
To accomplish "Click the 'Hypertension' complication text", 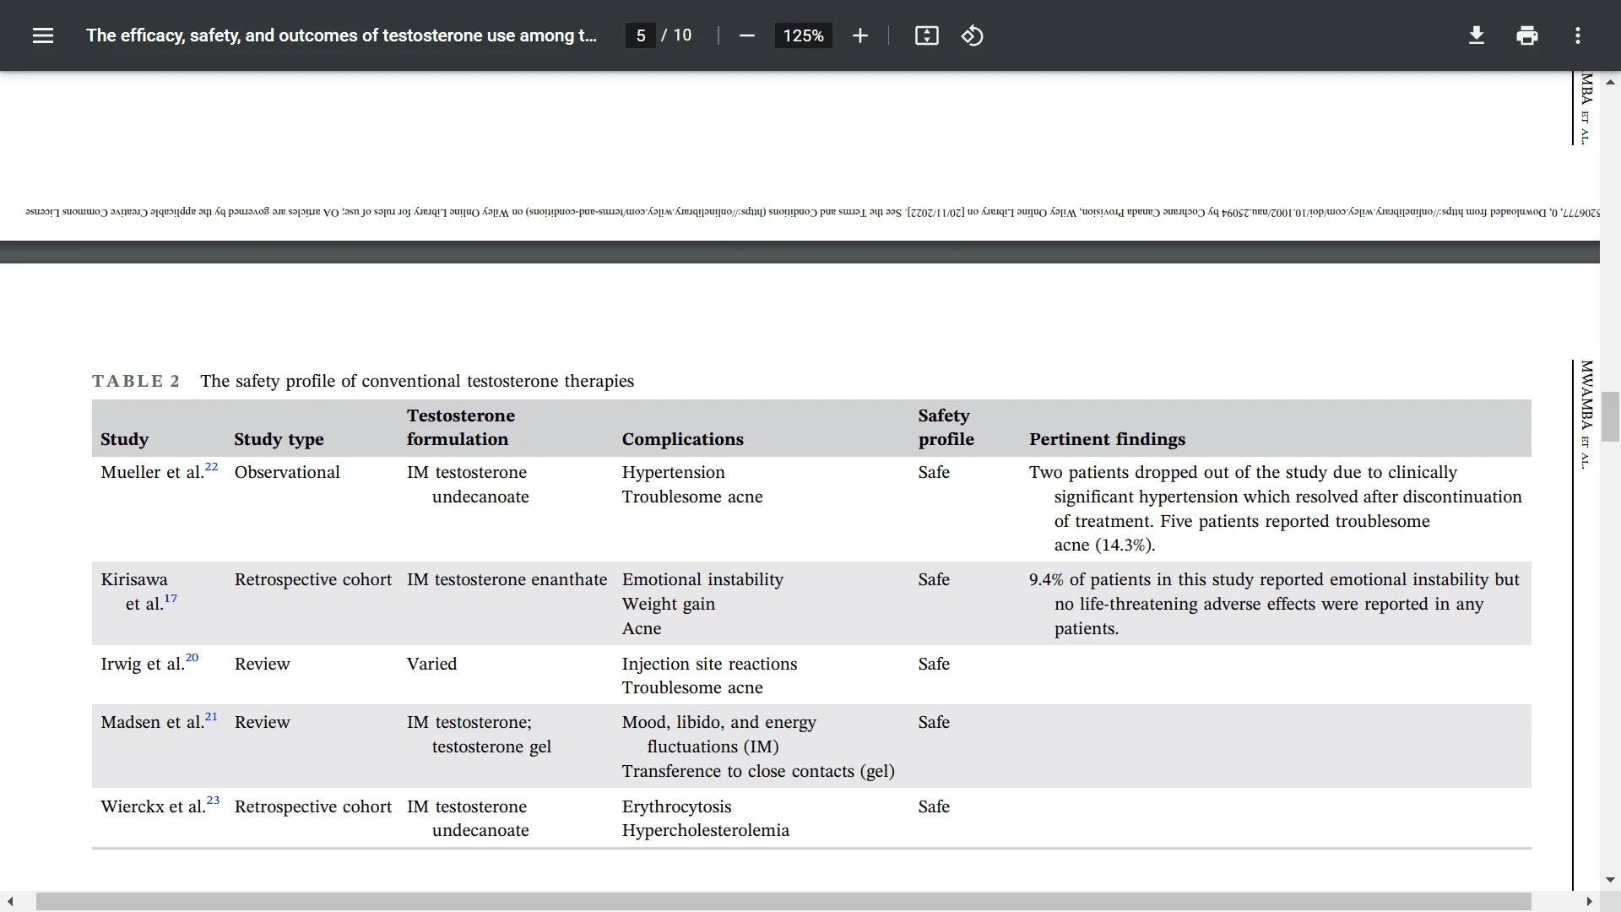I will (673, 472).
